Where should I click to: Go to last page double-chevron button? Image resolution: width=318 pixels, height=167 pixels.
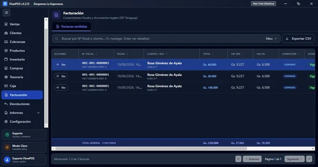coord(309,159)
